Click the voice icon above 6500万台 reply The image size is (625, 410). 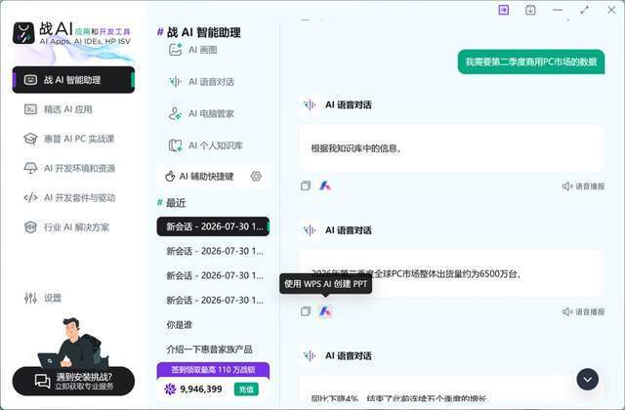pos(310,230)
